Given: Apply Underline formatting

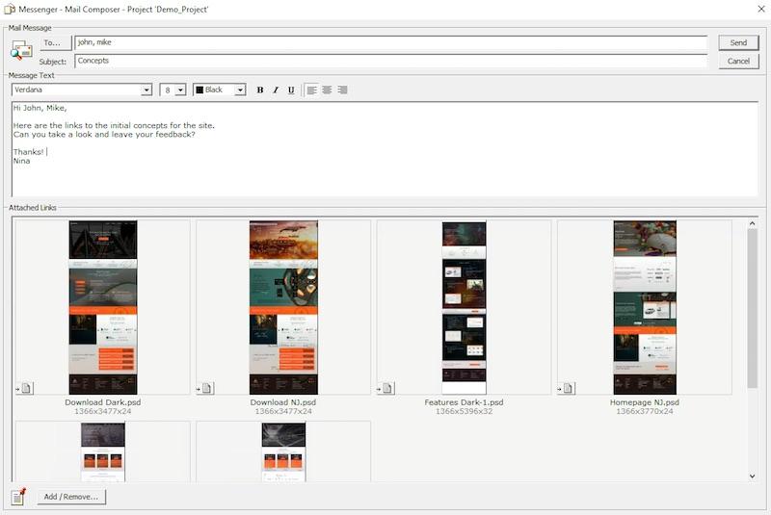Looking at the screenshot, I should coord(291,90).
